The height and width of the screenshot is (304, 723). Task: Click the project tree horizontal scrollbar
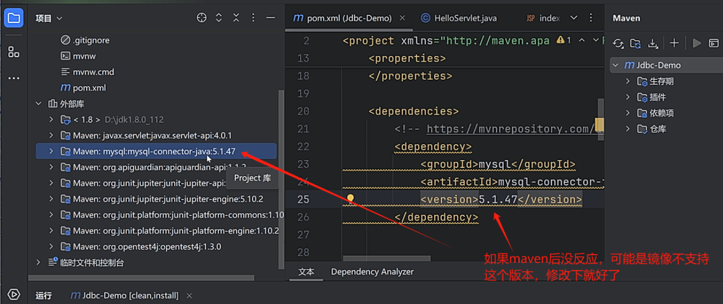(x=140, y=278)
